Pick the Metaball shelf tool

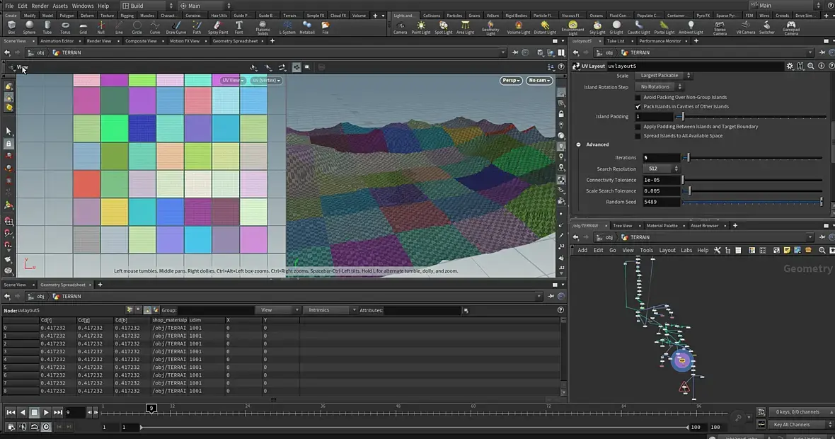click(x=307, y=26)
